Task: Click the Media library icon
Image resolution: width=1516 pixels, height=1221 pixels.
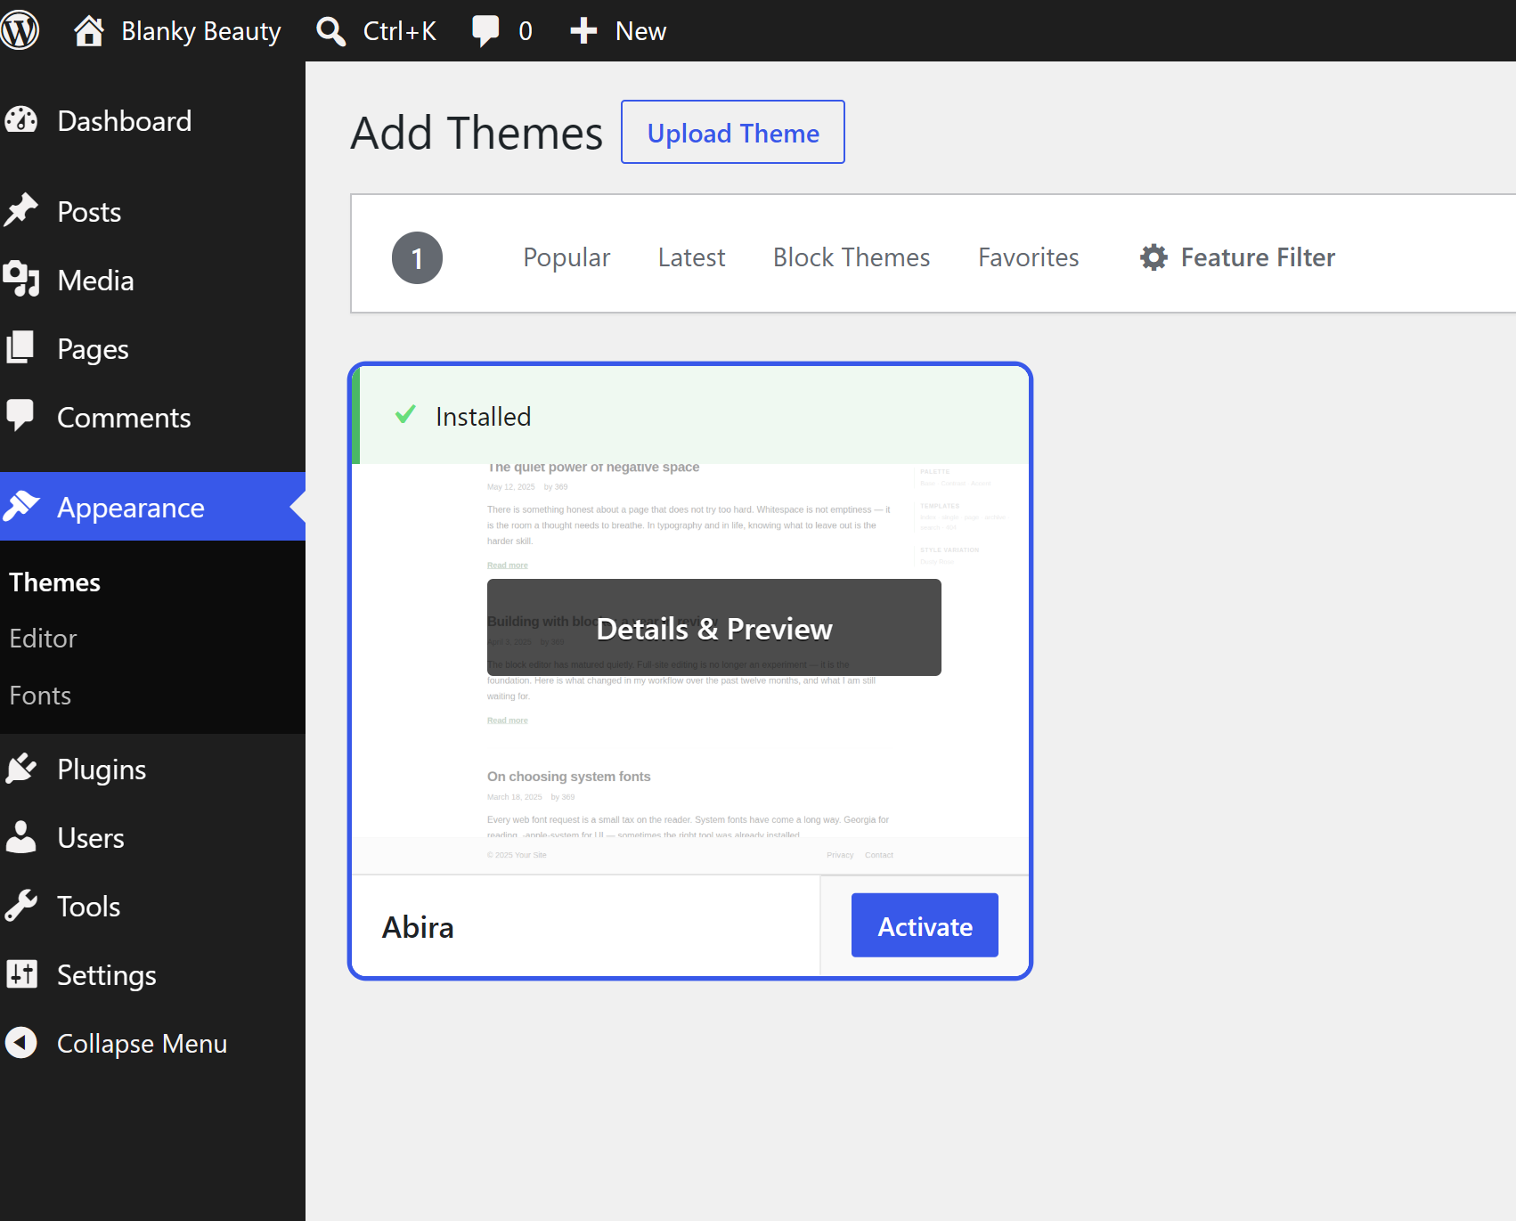Action: point(21,280)
